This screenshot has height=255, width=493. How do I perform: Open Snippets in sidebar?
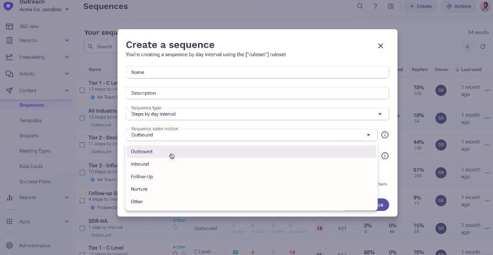pyautogui.click(x=29, y=136)
